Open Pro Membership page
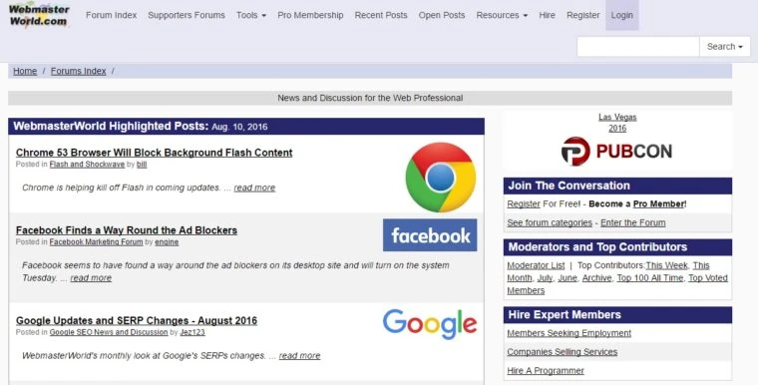 click(x=310, y=15)
